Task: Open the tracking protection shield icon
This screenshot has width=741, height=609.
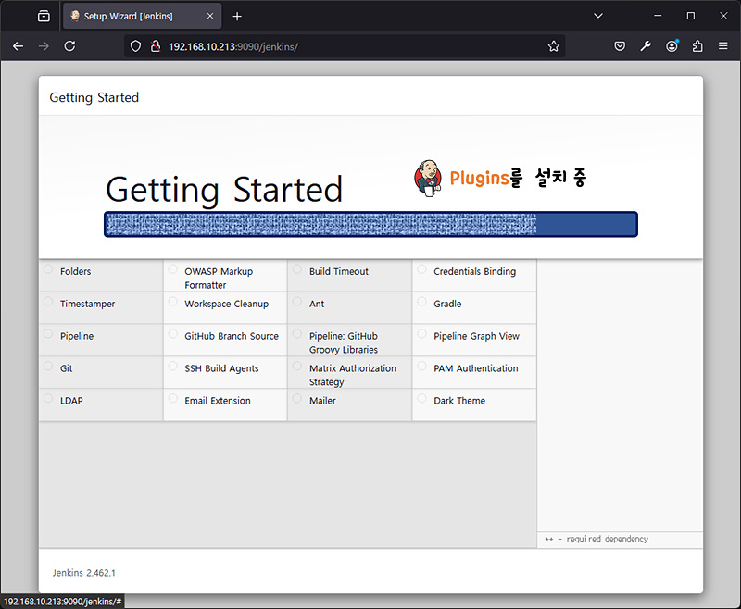Action: [135, 46]
